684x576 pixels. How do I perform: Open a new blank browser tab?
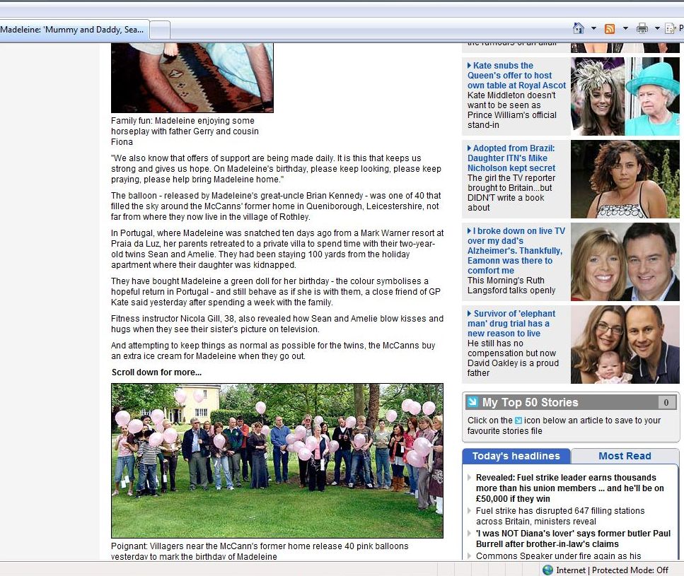click(x=161, y=30)
